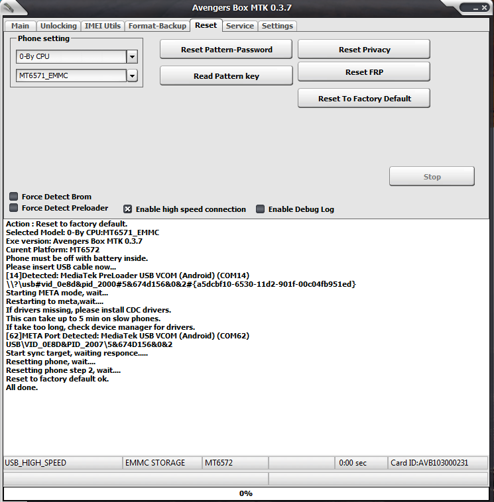Click 'Selected Model: 0-By CPU:MT6571_EMMC' line
494x502 pixels.
coord(82,232)
